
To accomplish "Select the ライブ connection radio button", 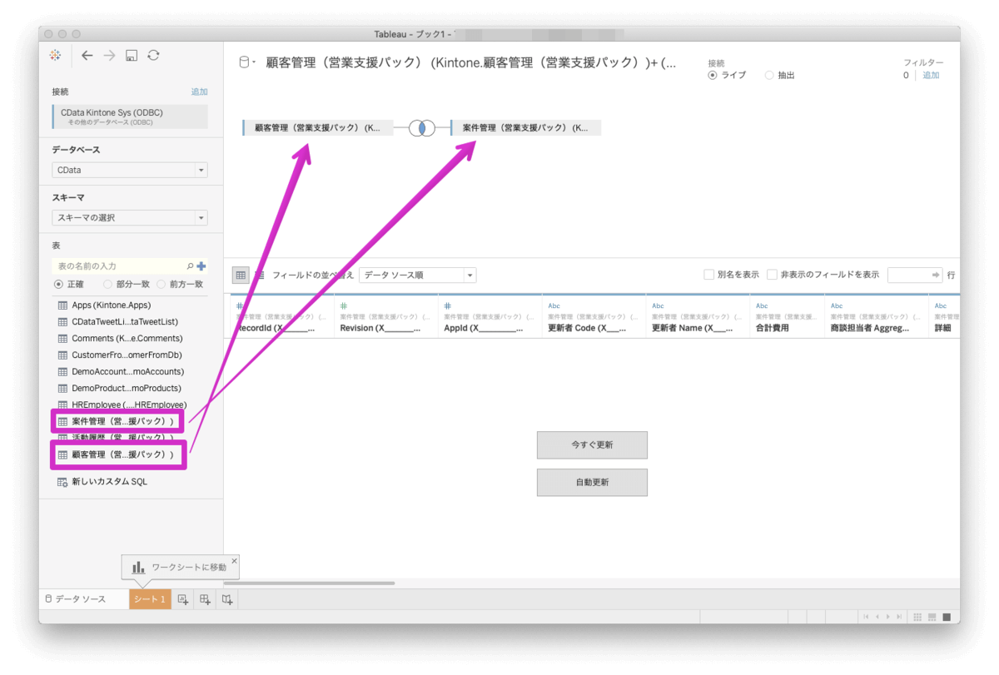I will (712, 75).
